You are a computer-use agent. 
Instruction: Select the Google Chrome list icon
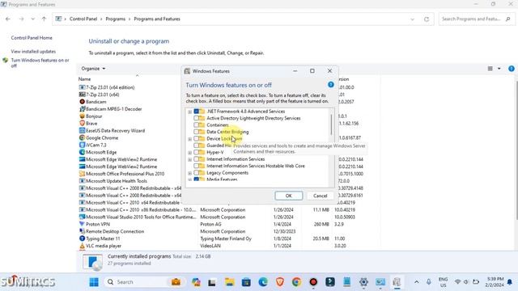pyautogui.click(x=83, y=138)
